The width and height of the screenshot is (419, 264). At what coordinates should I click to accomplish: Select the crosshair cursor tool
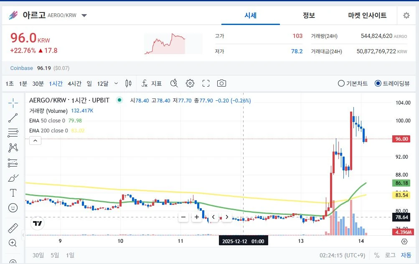(13, 103)
